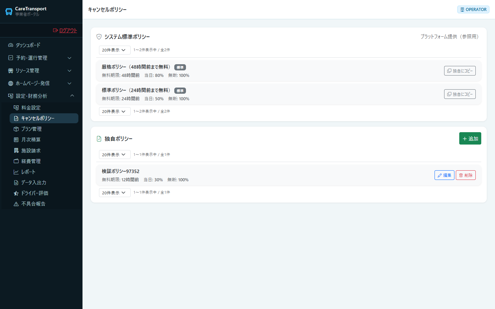The width and height of the screenshot is (495, 309).
Task: Open レポート menu text
Action: 28,172
